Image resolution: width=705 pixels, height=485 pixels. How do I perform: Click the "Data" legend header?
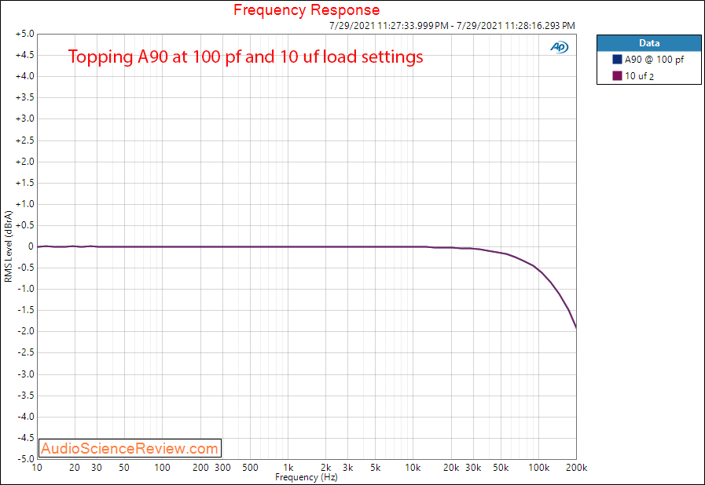(649, 43)
